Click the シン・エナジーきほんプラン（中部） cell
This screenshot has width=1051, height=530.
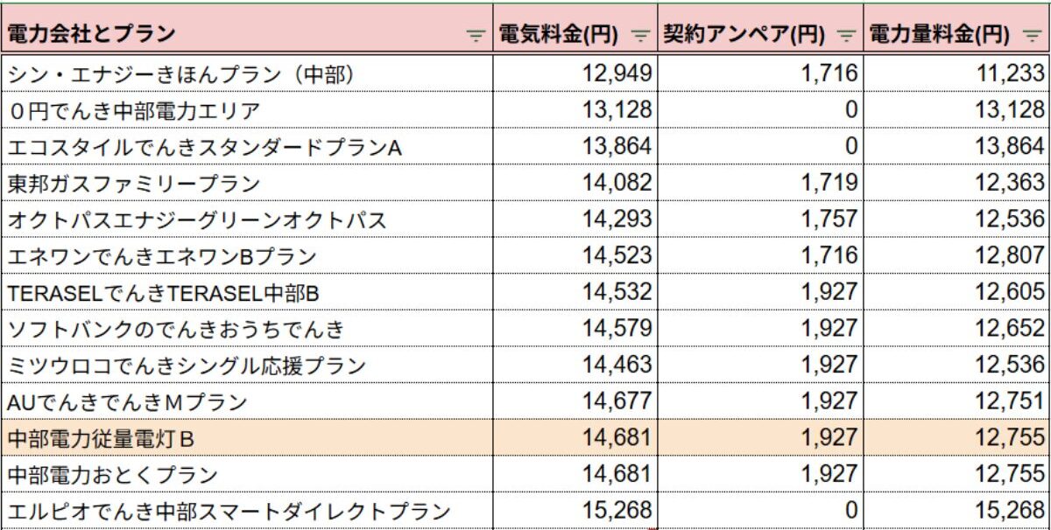tap(246, 74)
